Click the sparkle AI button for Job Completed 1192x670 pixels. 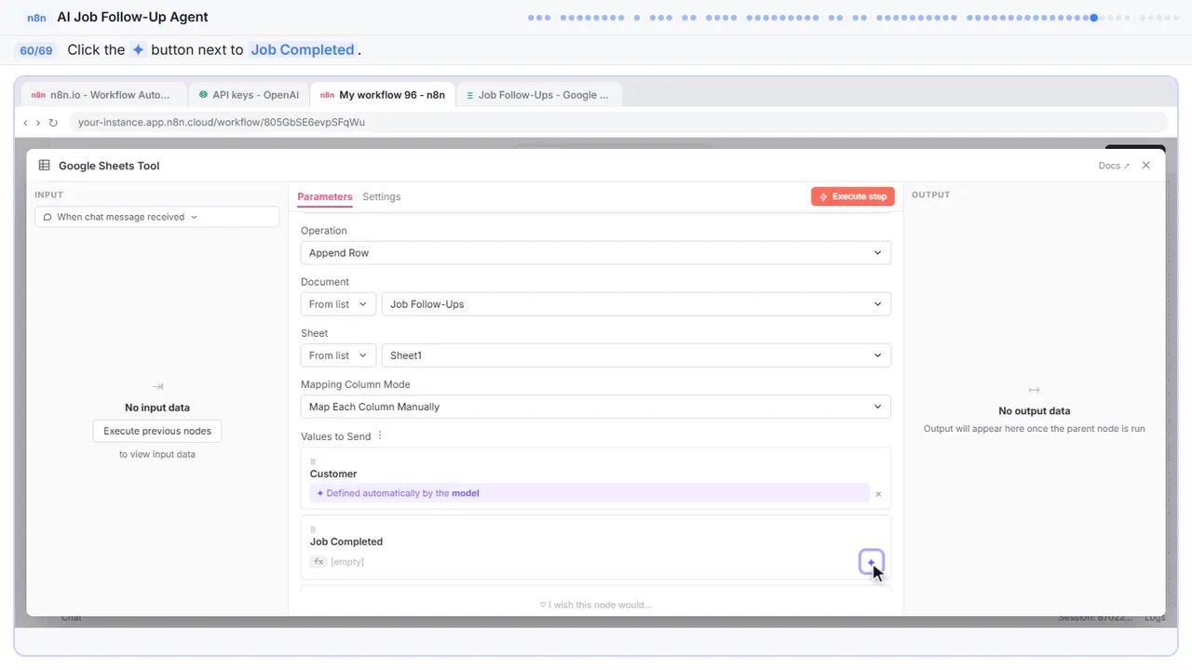tap(871, 562)
